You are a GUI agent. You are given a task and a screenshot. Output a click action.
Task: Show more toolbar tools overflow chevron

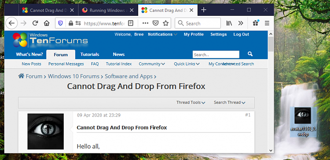(241, 23)
